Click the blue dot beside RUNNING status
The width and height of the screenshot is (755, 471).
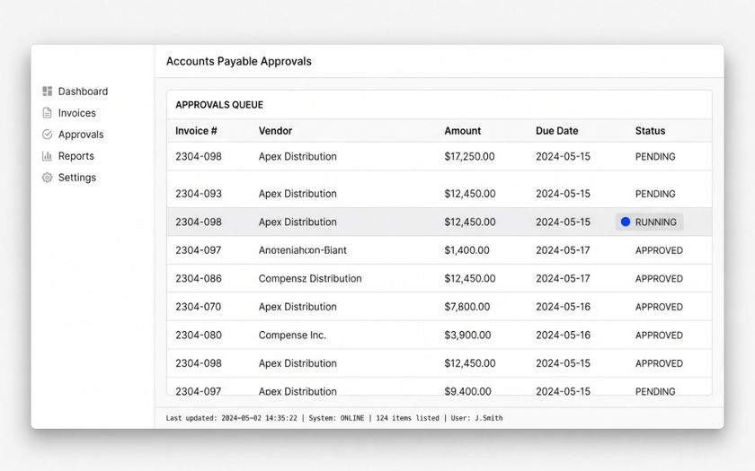click(626, 222)
